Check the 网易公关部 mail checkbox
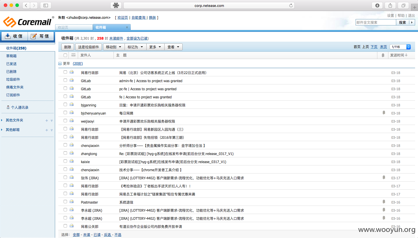 point(65,226)
